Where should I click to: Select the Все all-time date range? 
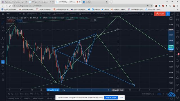(42, 94)
